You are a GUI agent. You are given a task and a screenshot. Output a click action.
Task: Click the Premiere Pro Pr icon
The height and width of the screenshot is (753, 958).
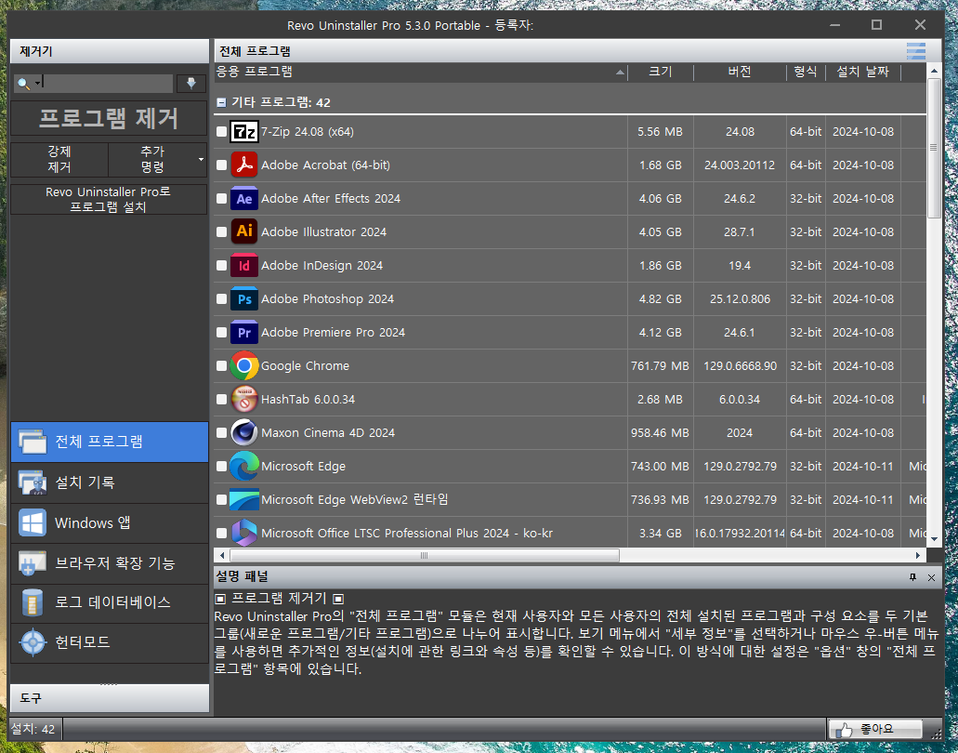coord(243,333)
